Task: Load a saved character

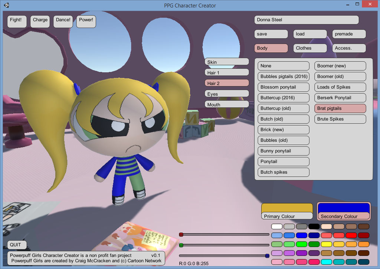Action: 310,34
